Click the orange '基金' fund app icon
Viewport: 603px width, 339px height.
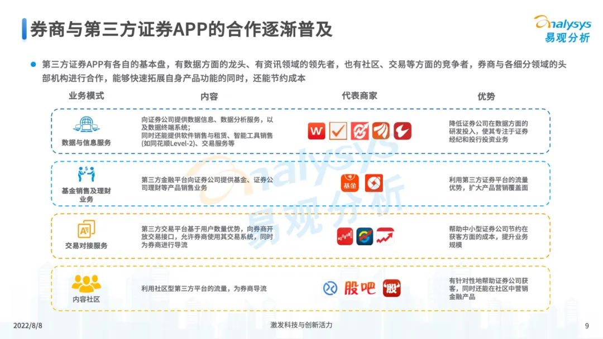coord(349,183)
